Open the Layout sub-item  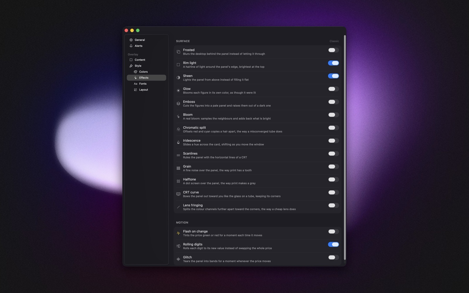point(146,90)
